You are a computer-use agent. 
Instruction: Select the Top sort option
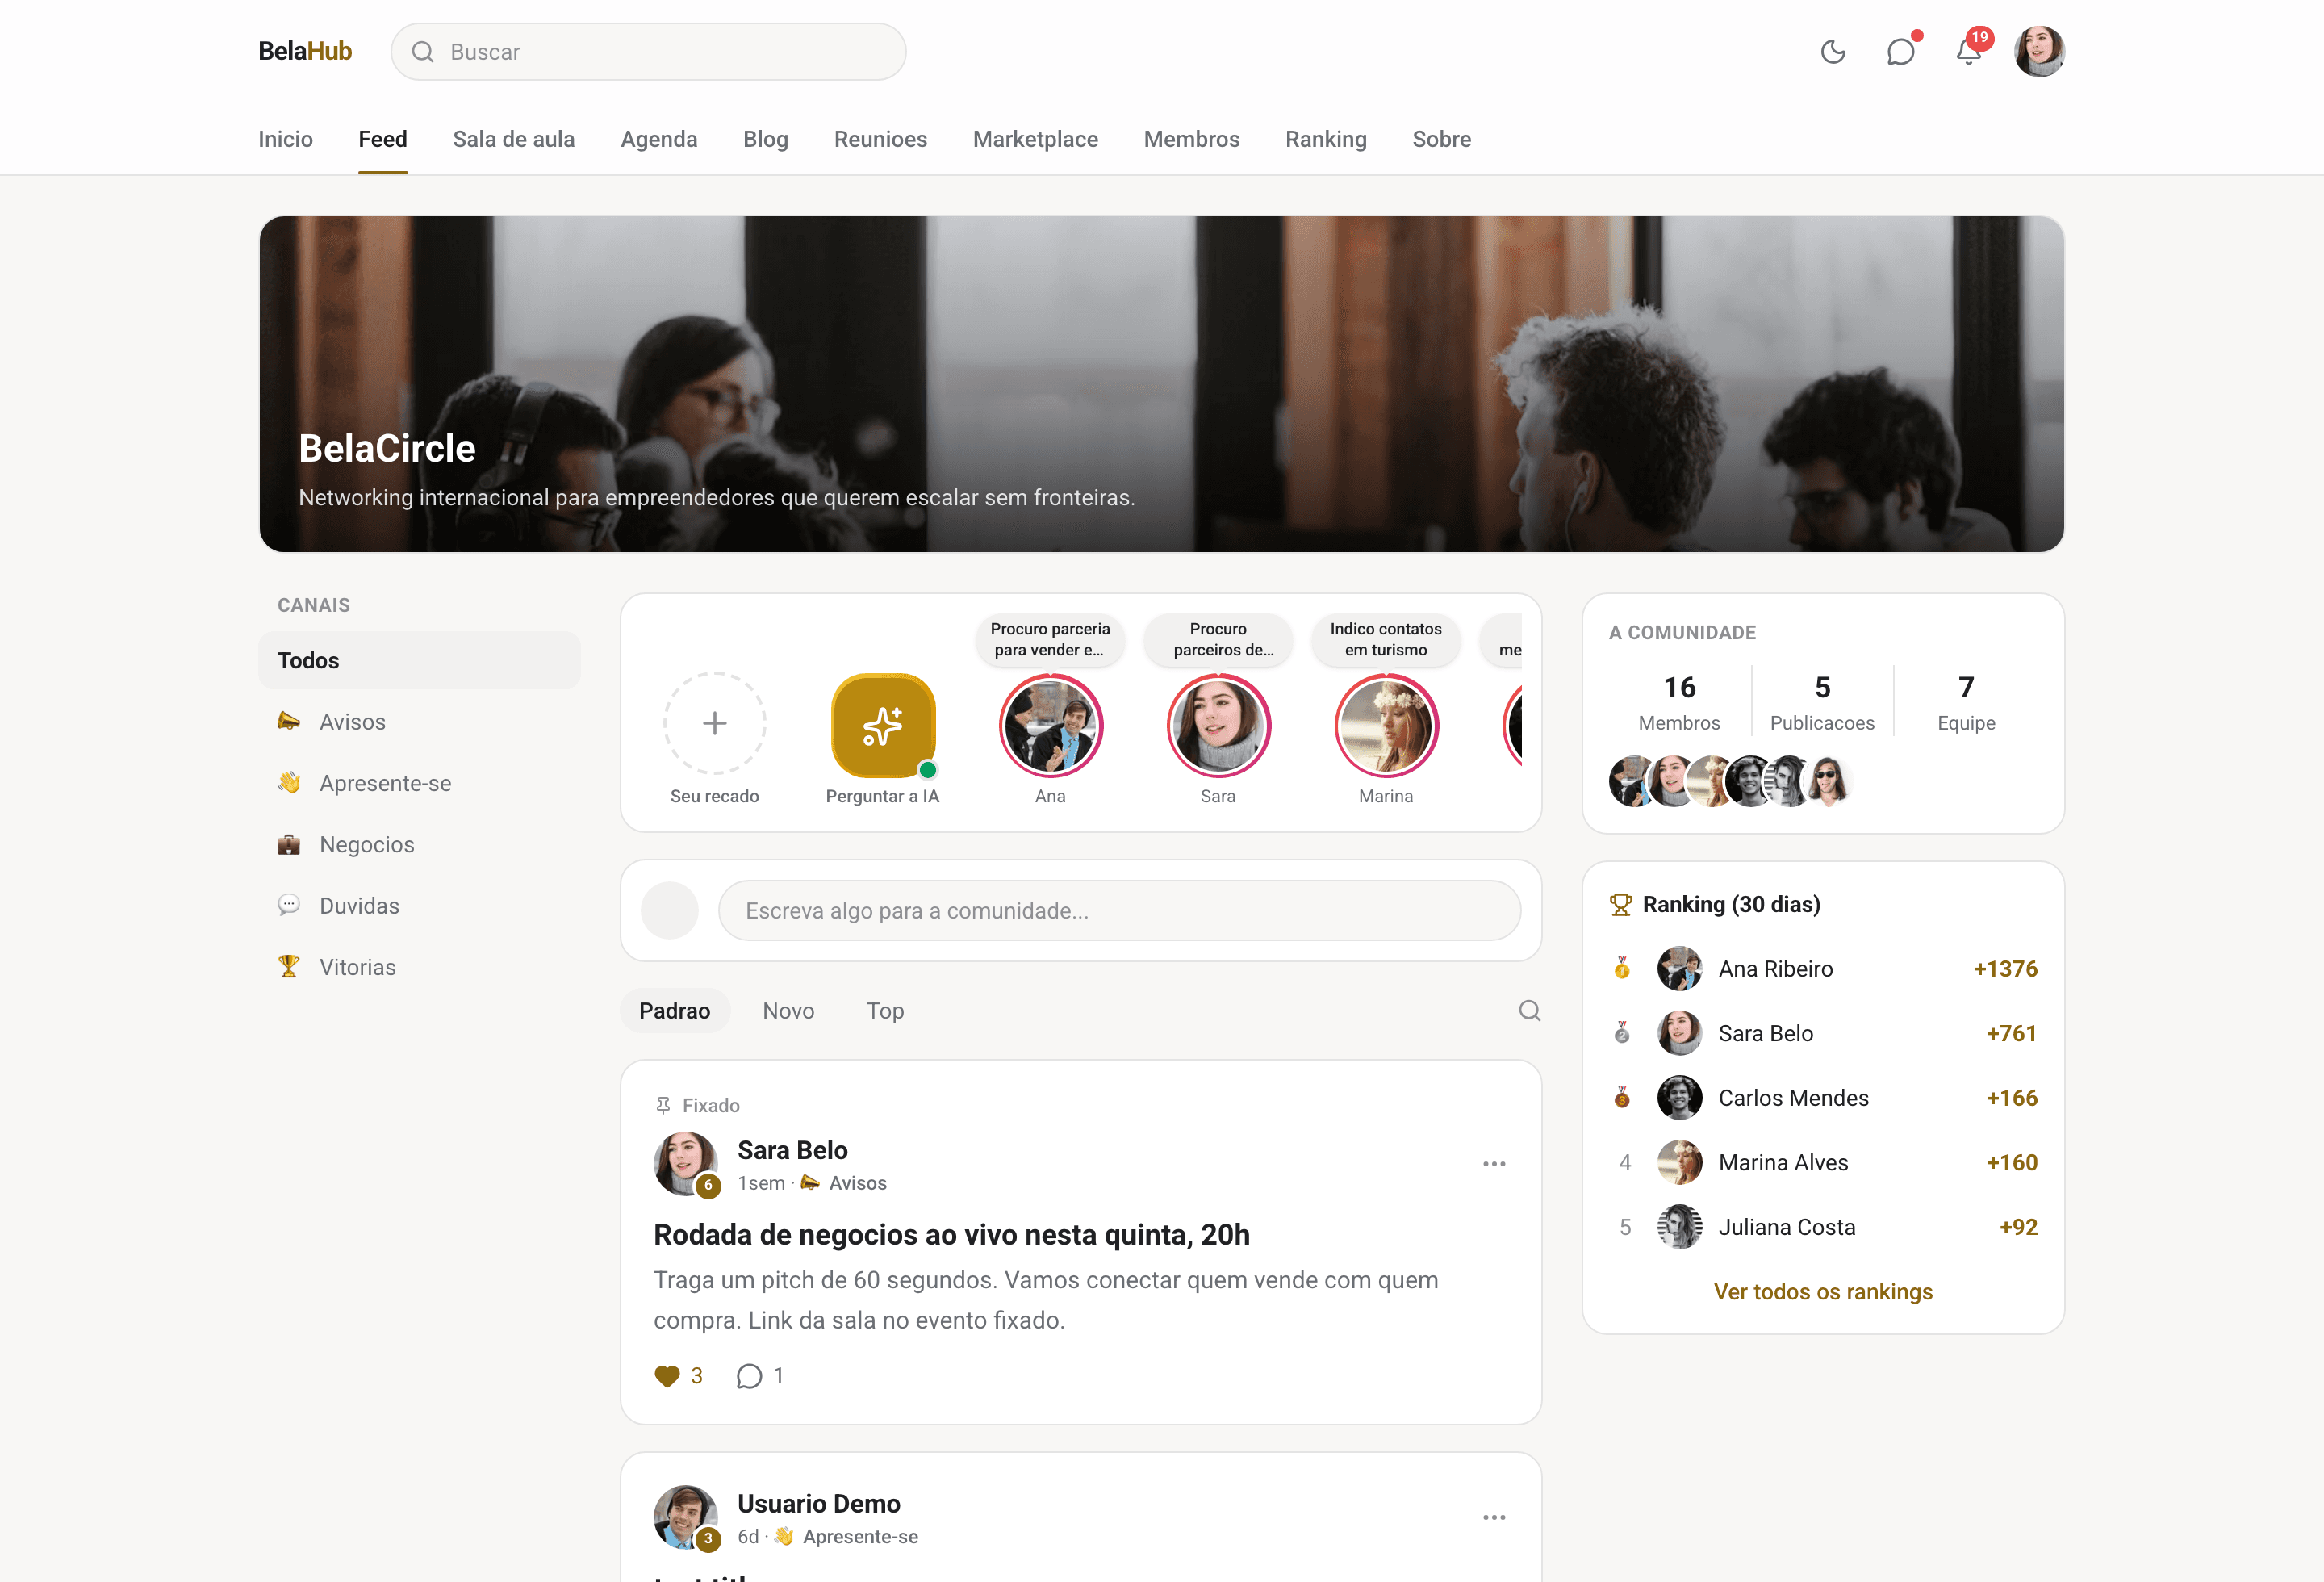pyautogui.click(x=885, y=1010)
